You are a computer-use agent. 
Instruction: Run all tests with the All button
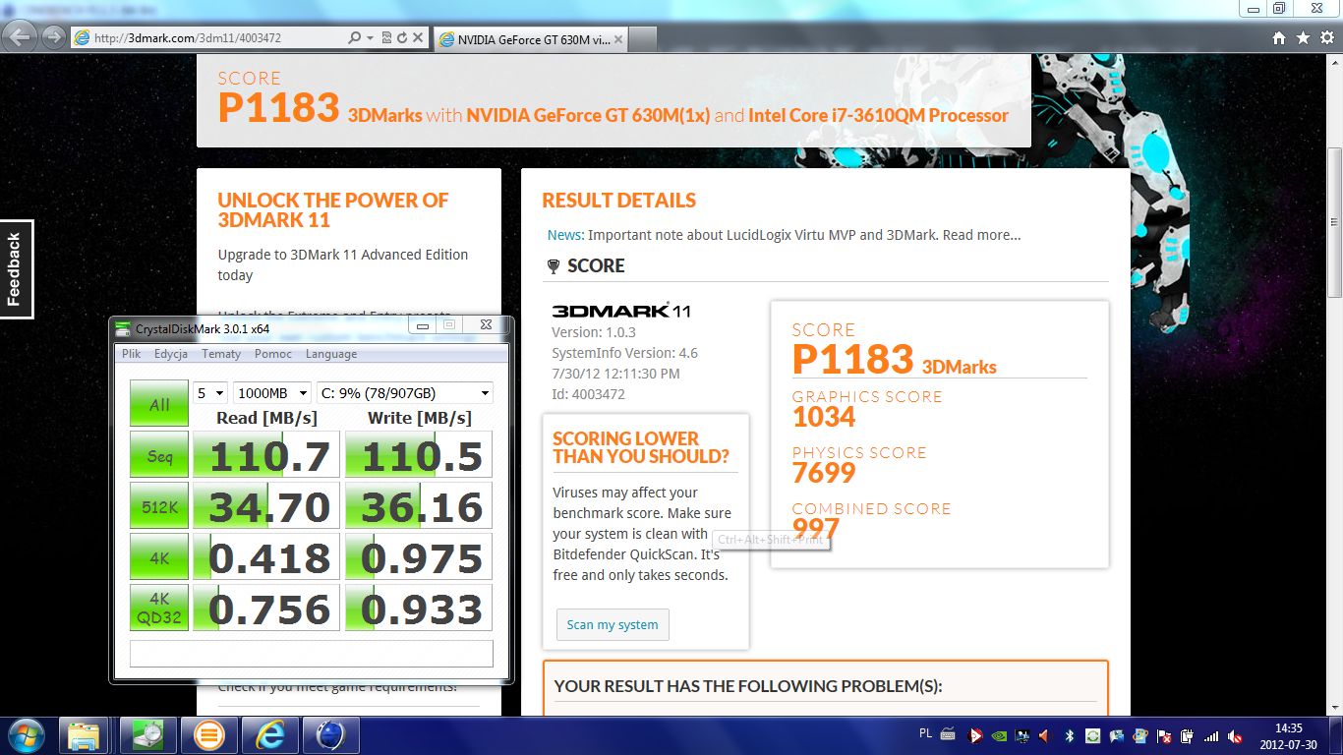pos(159,404)
